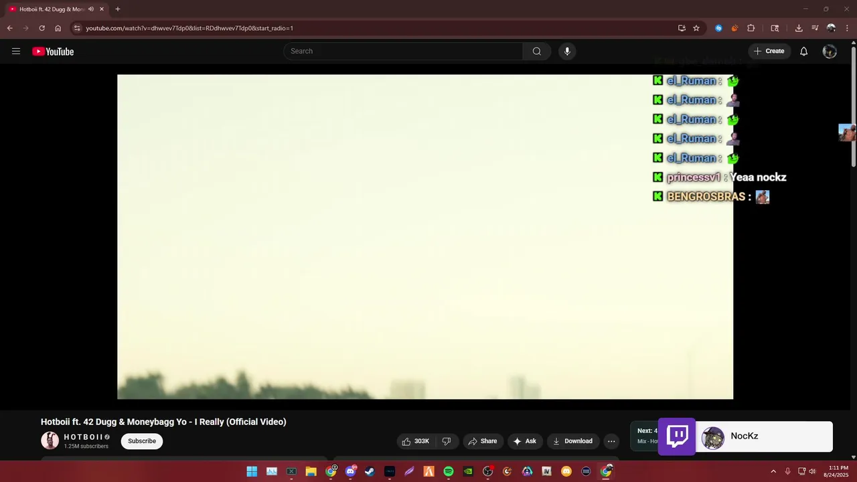Screen dimensions: 857x482
Task: Start voice search with microphone icon
Action: (x=567, y=52)
